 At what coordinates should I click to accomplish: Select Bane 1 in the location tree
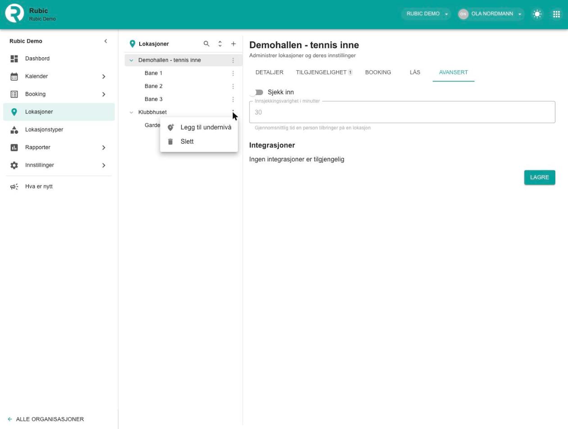point(154,73)
